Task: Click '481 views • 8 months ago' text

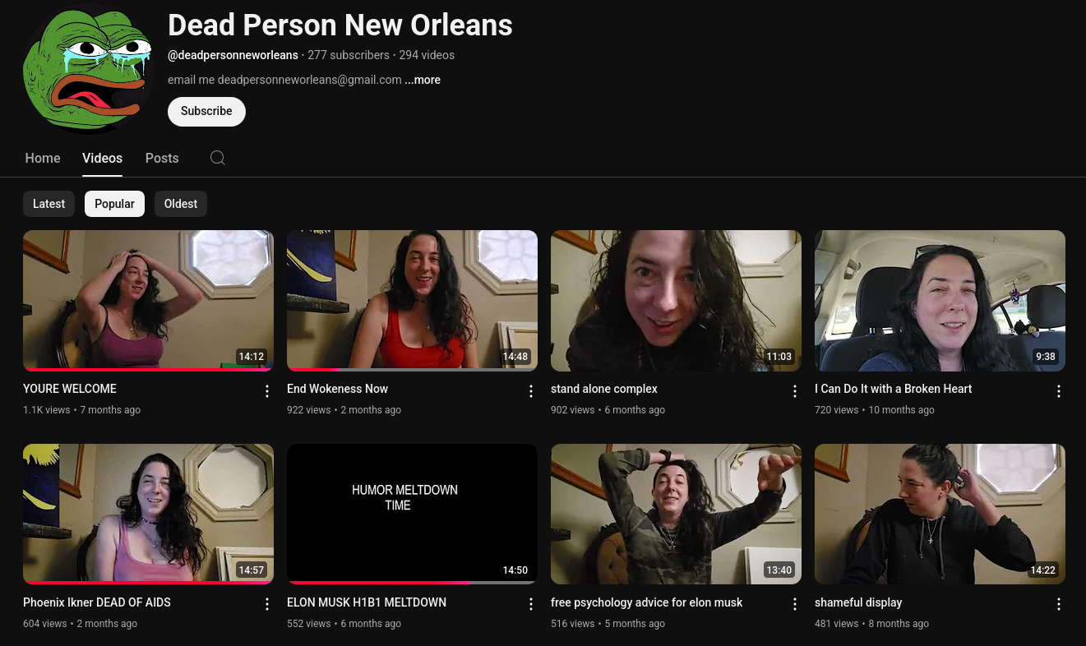Action: (871, 624)
